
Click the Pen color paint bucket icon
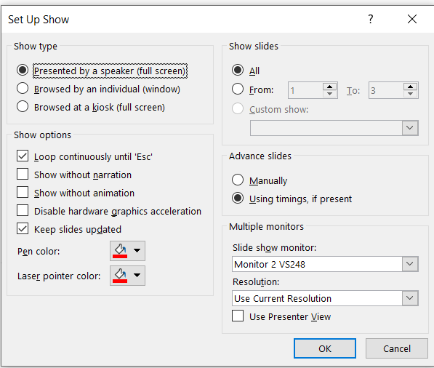click(120, 251)
